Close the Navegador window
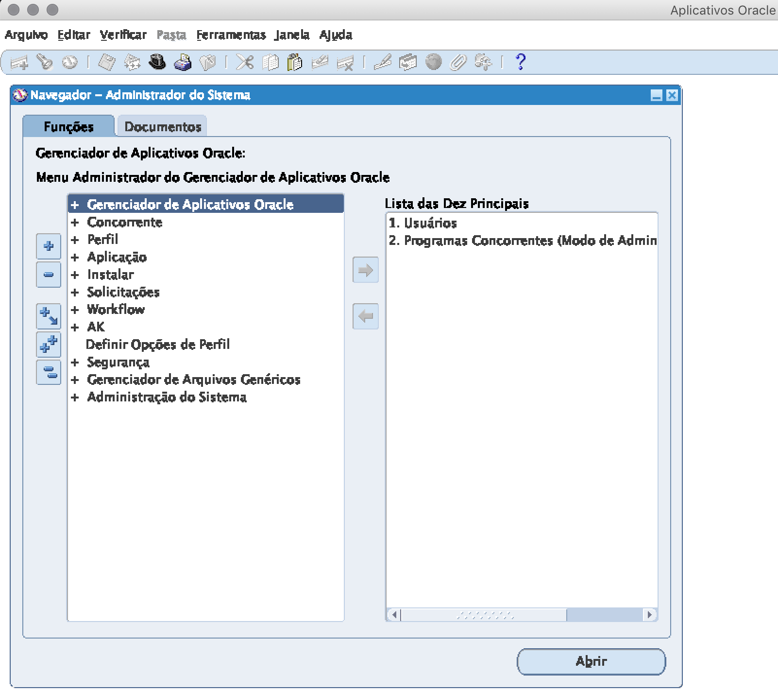The width and height of the screenshot is (778, 692). pyautogui.click(x=672, y=95)
